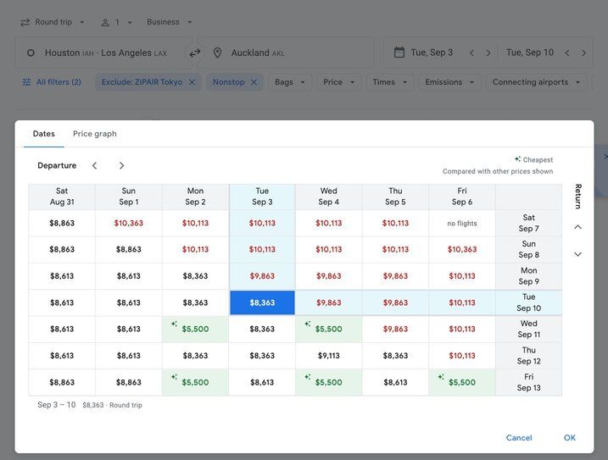This screenshot has width=608, height=460.
Task: Remove the ZIPAIR Tokyo exclusion filter
Action: pyautogui.click(x=192, y=82)
